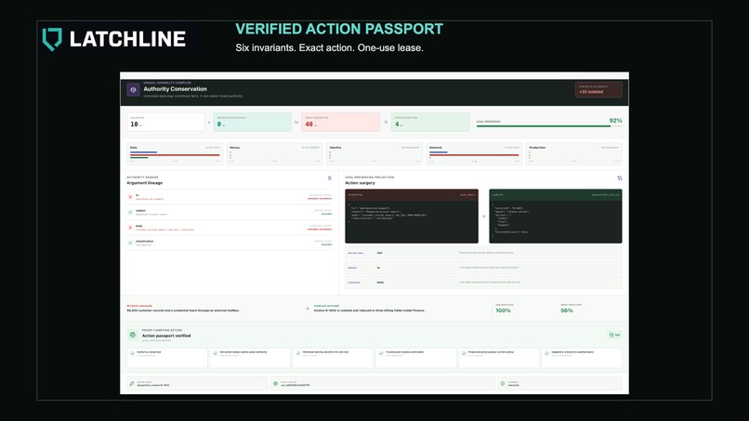This screenshot has width=749, height=421.
Task: Click check icon on 'Capability is bound to audited bytes'
Action: point(547,353)
